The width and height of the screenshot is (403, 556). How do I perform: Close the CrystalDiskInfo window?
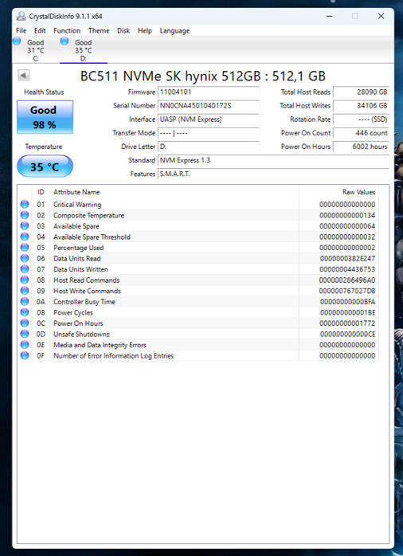click(x=381, y=16)
